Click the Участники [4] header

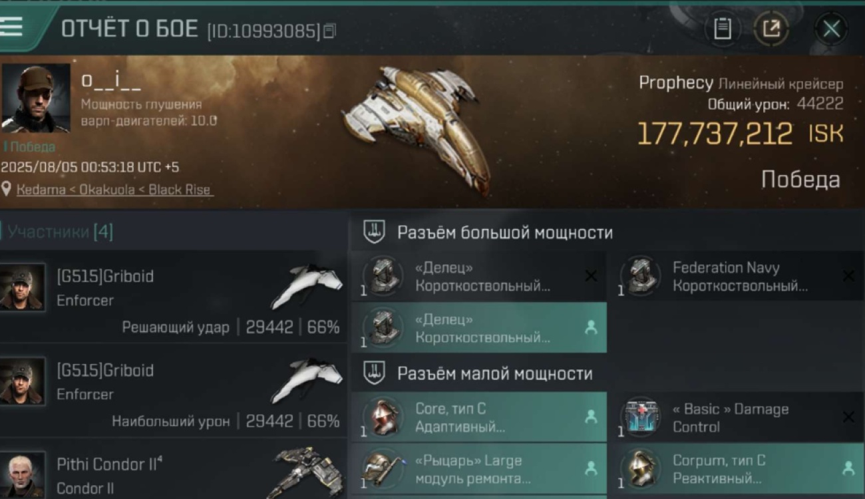[61, 232]
